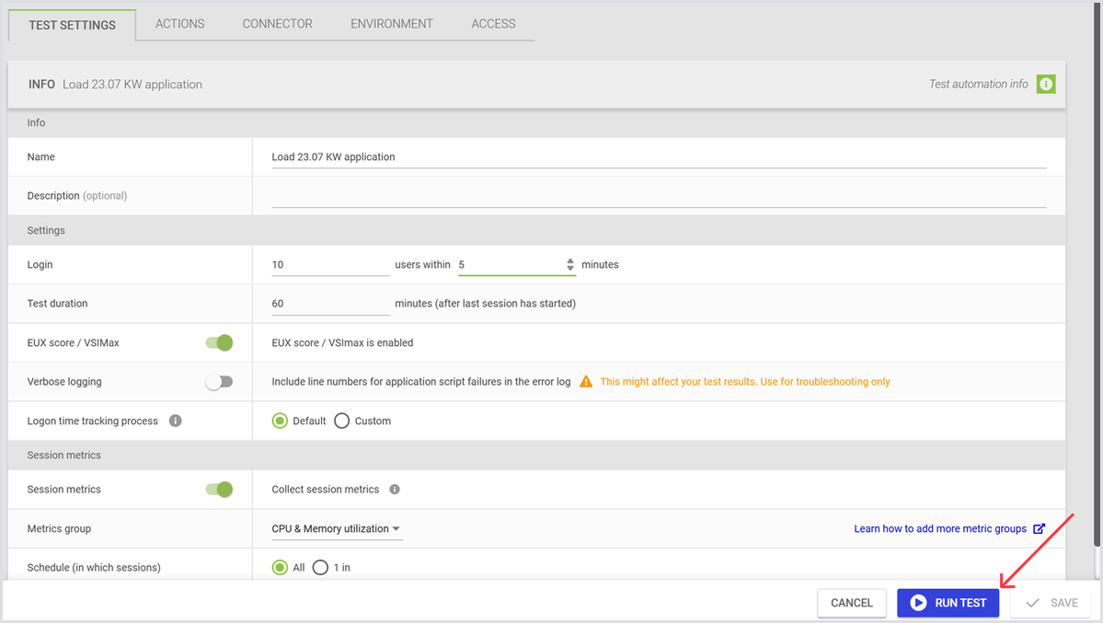
Task: Select the Default logon tracking radio button
Action: coord(281,421)
